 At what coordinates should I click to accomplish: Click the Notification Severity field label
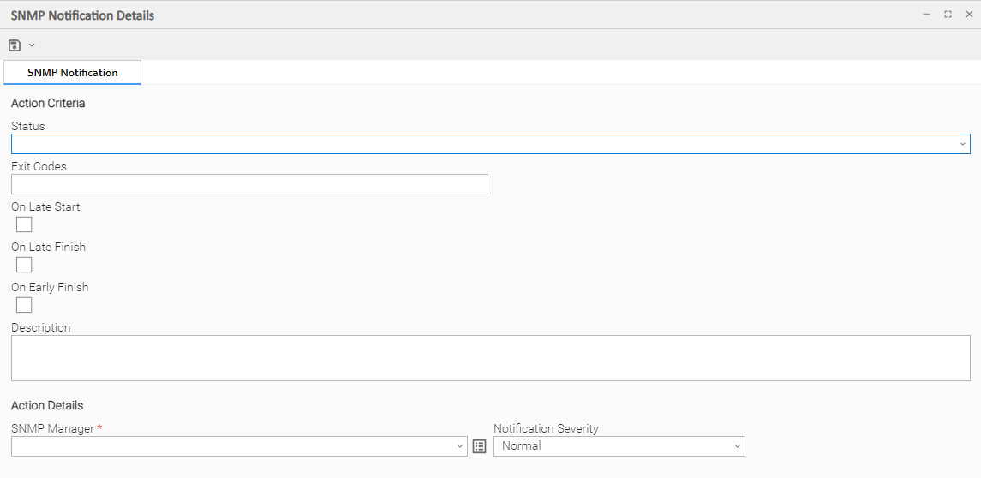546,428
